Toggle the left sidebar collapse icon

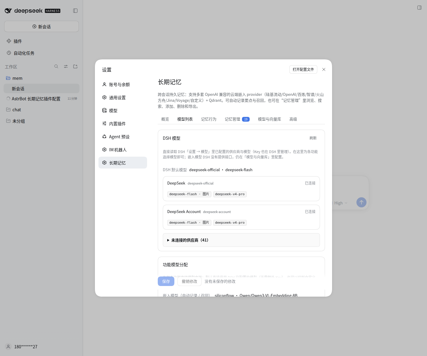point(75,11)
